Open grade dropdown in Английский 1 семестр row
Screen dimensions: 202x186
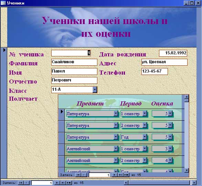tap(170, 149)
